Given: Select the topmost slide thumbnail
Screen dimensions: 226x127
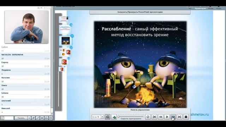Looking at the screenshot, I should [x=64, y=19].
